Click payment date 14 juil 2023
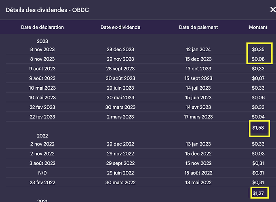Screen dimensions: 276x202 pyautogui.click(x=198, y=88)
